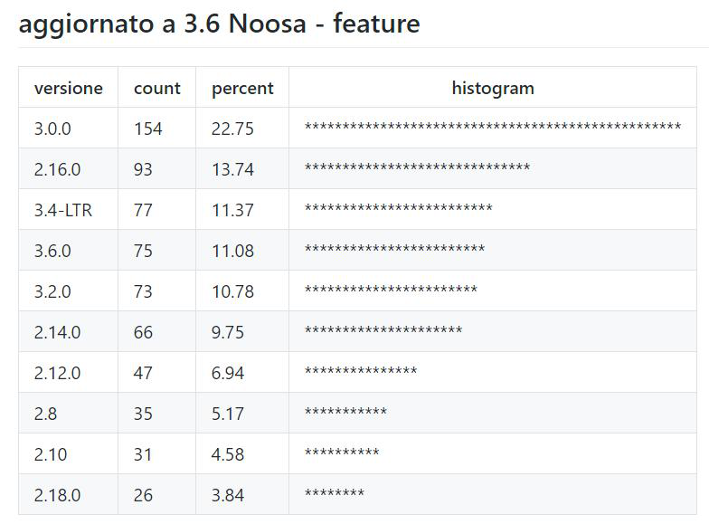Click the count value 31 in the 2.10 row

point(143,454)
